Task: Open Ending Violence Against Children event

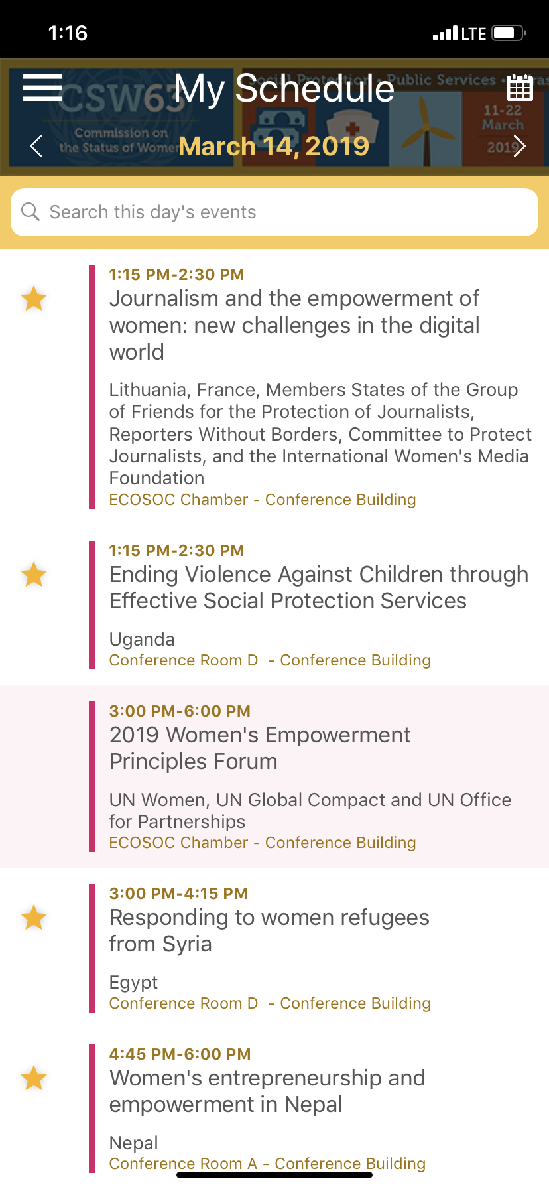Action: pos(318,588)
